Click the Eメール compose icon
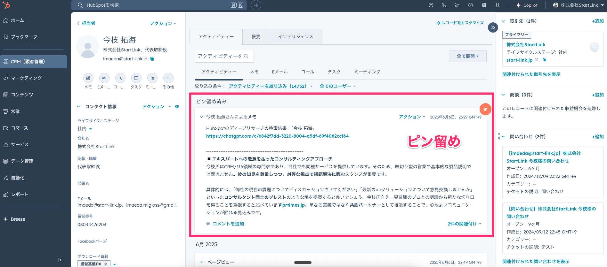 pyautogui.click(x=104, y=78)
